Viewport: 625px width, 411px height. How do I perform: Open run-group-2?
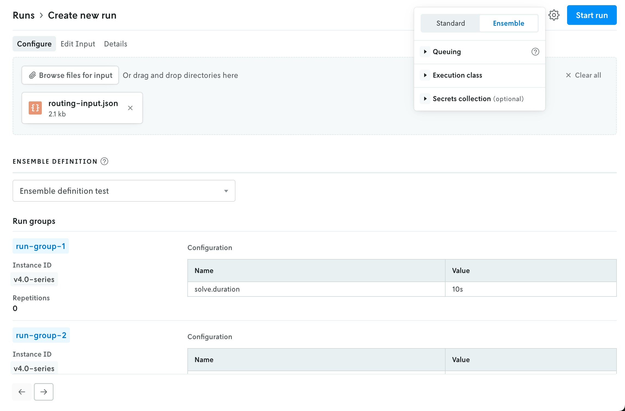41,335
